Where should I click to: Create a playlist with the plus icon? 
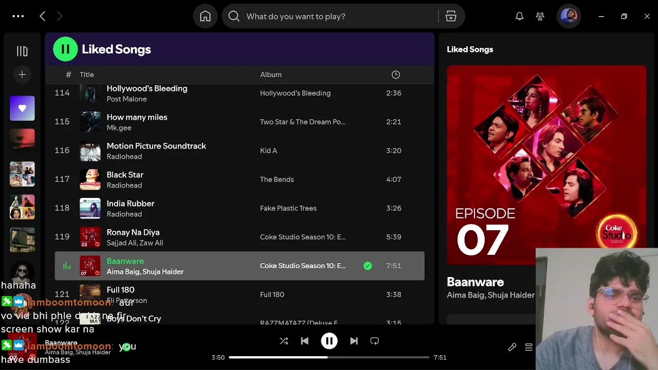click(x=22, y=75)
